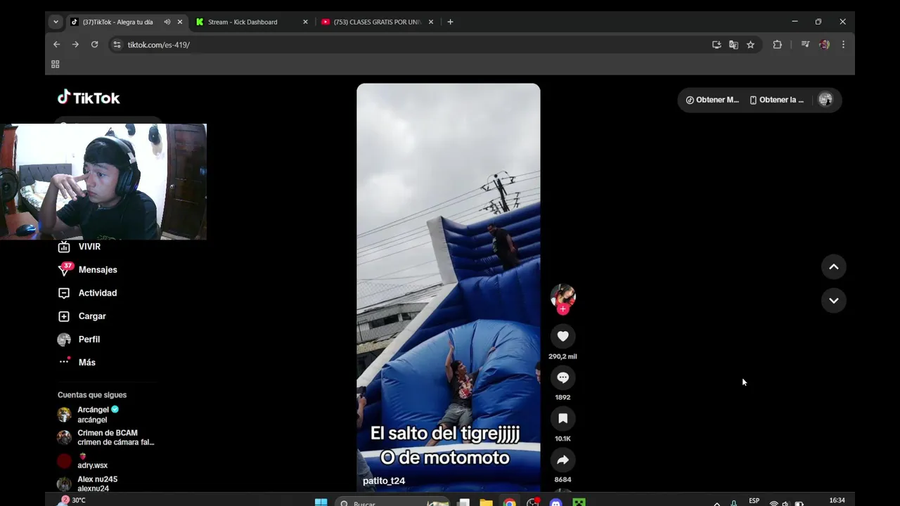The height and width of the screenshot is (506, 900).
Task: Open the media controls icon
Action: pyautogui.click(x=805, y=44)
